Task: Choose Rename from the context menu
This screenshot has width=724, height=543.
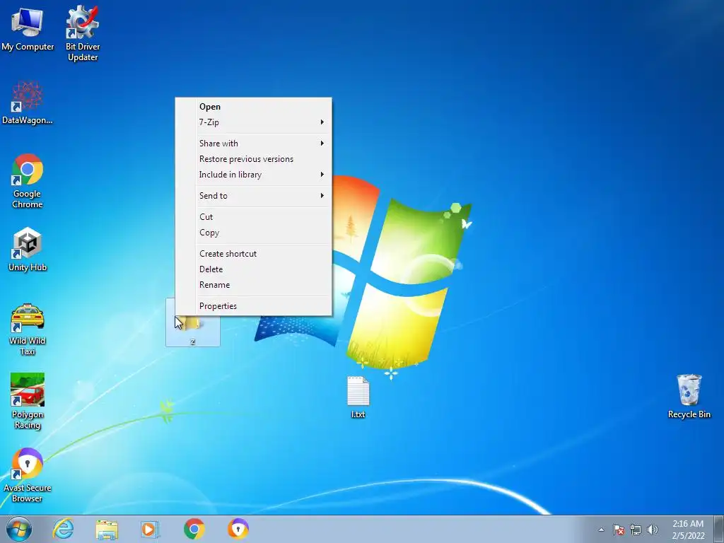Action: [253, 285]
